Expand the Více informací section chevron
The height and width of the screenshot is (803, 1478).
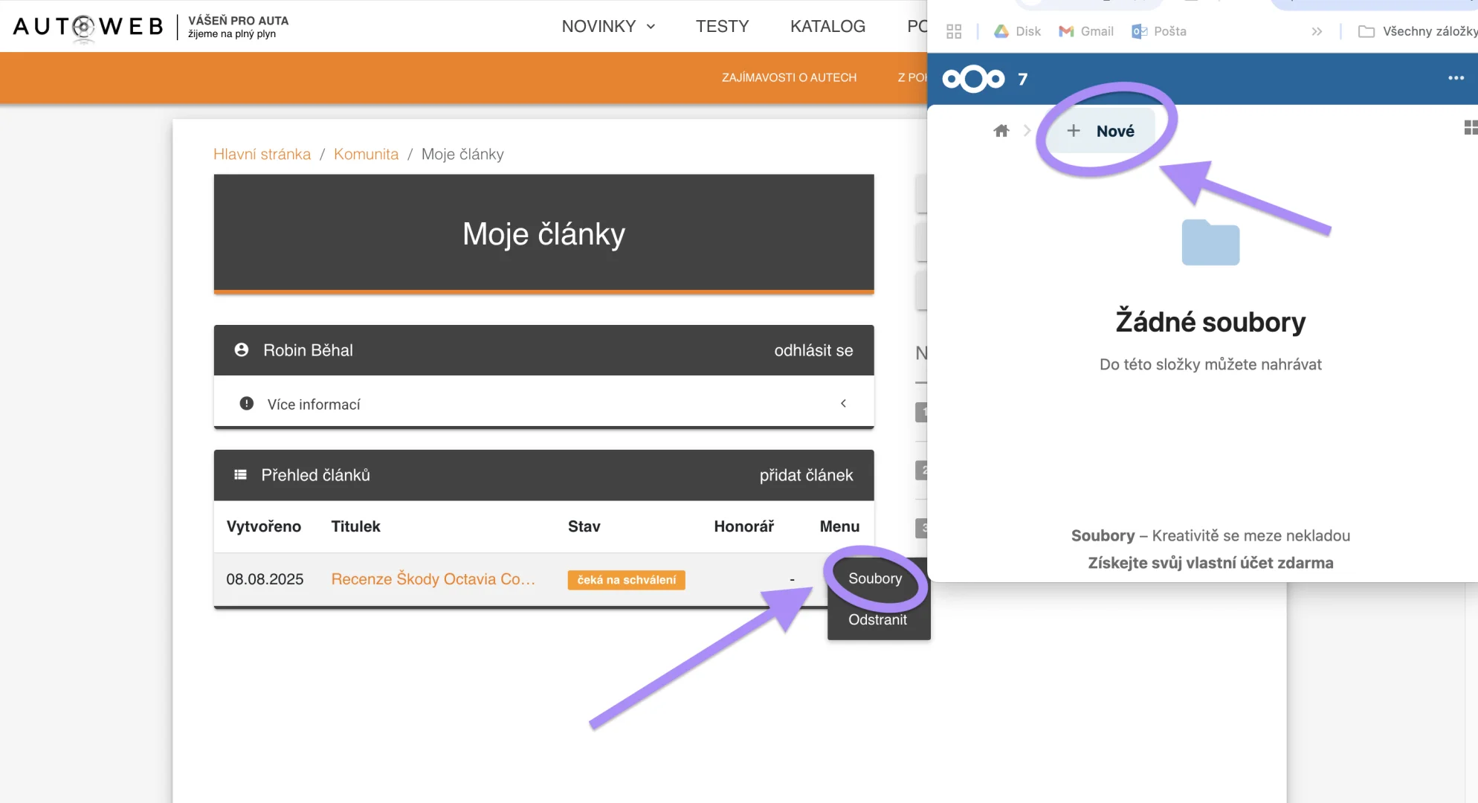coord(843,403)
